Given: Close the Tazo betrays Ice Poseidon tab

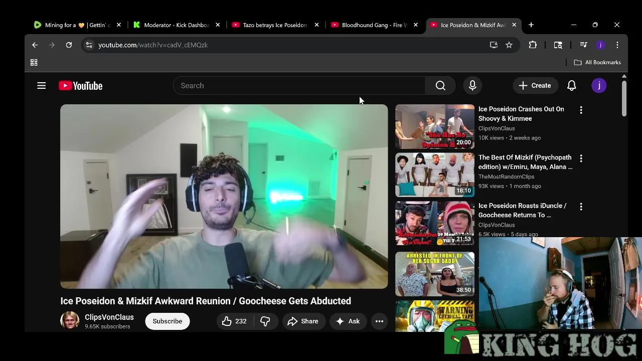Looking at the screenshot, I should [316, 25].
